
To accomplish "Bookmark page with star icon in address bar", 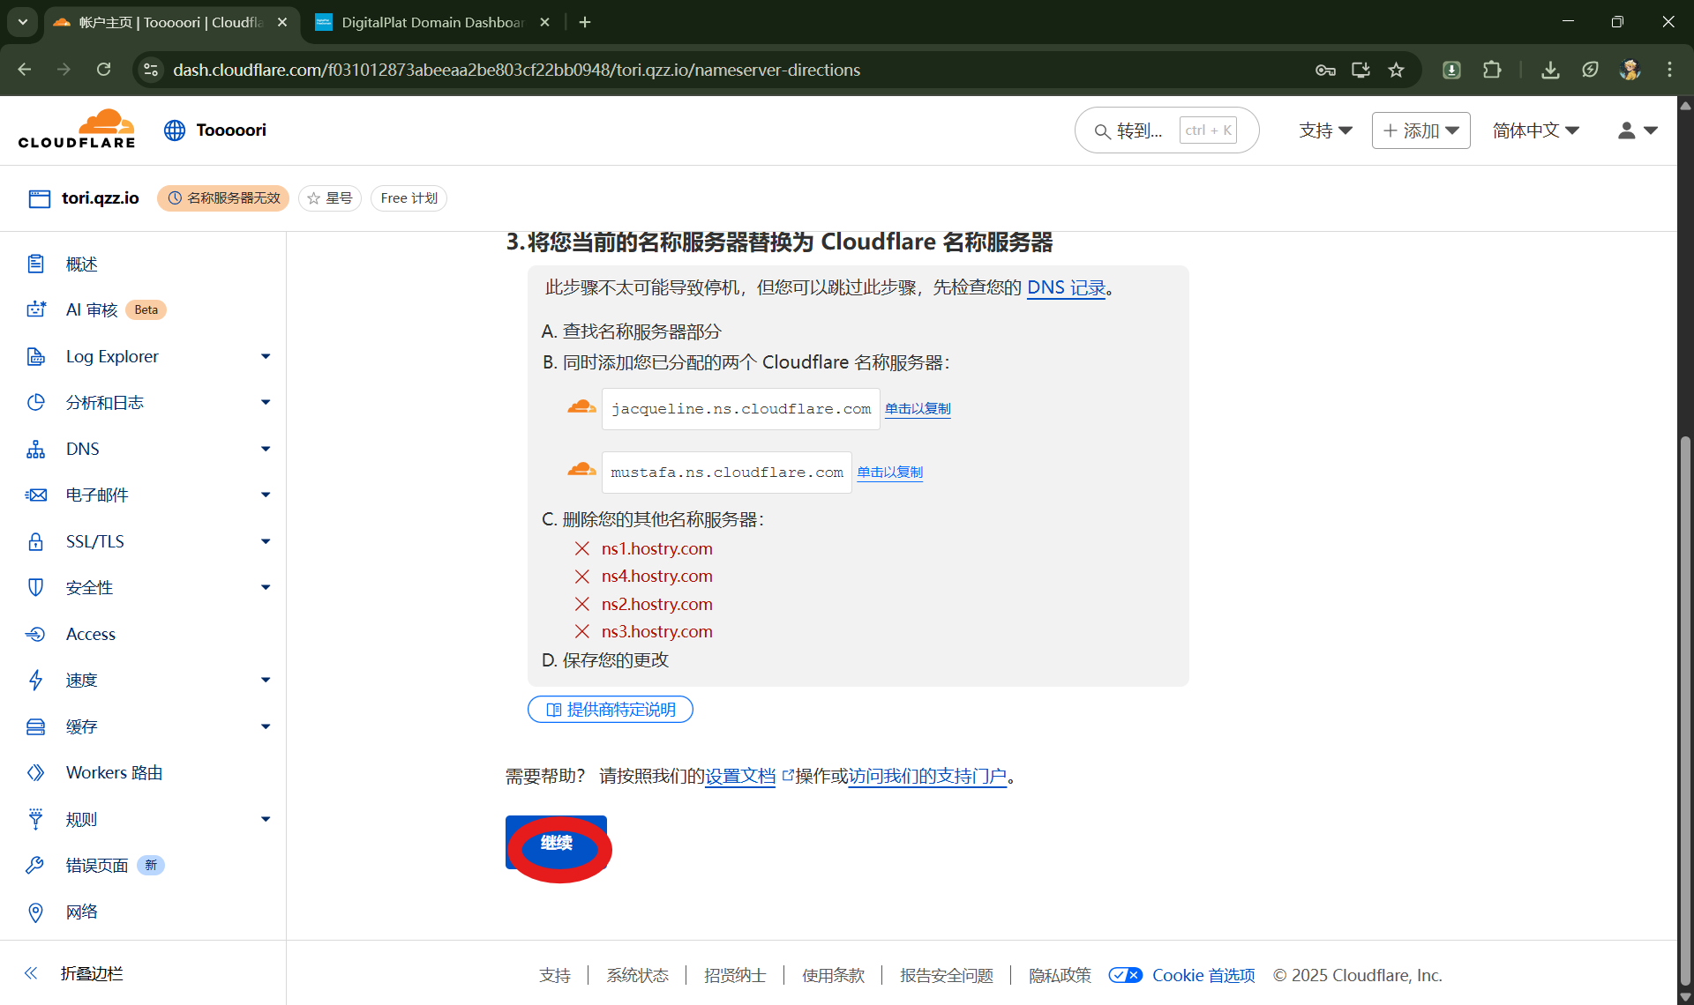I will (1396, 70).
